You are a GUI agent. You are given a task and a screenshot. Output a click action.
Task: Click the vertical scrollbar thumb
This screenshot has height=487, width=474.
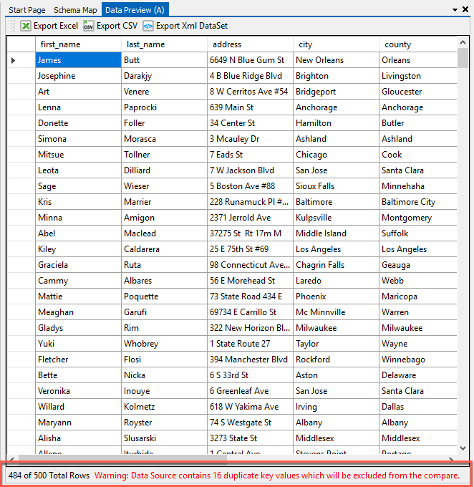pyautogui.click(x=463, y=58)
